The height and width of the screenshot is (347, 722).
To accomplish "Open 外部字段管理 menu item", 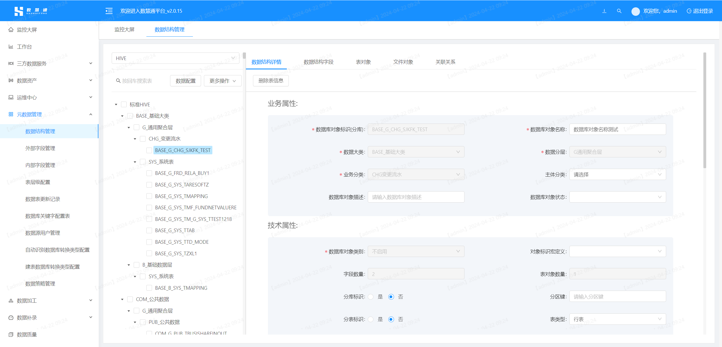I will tap(40, 148).
